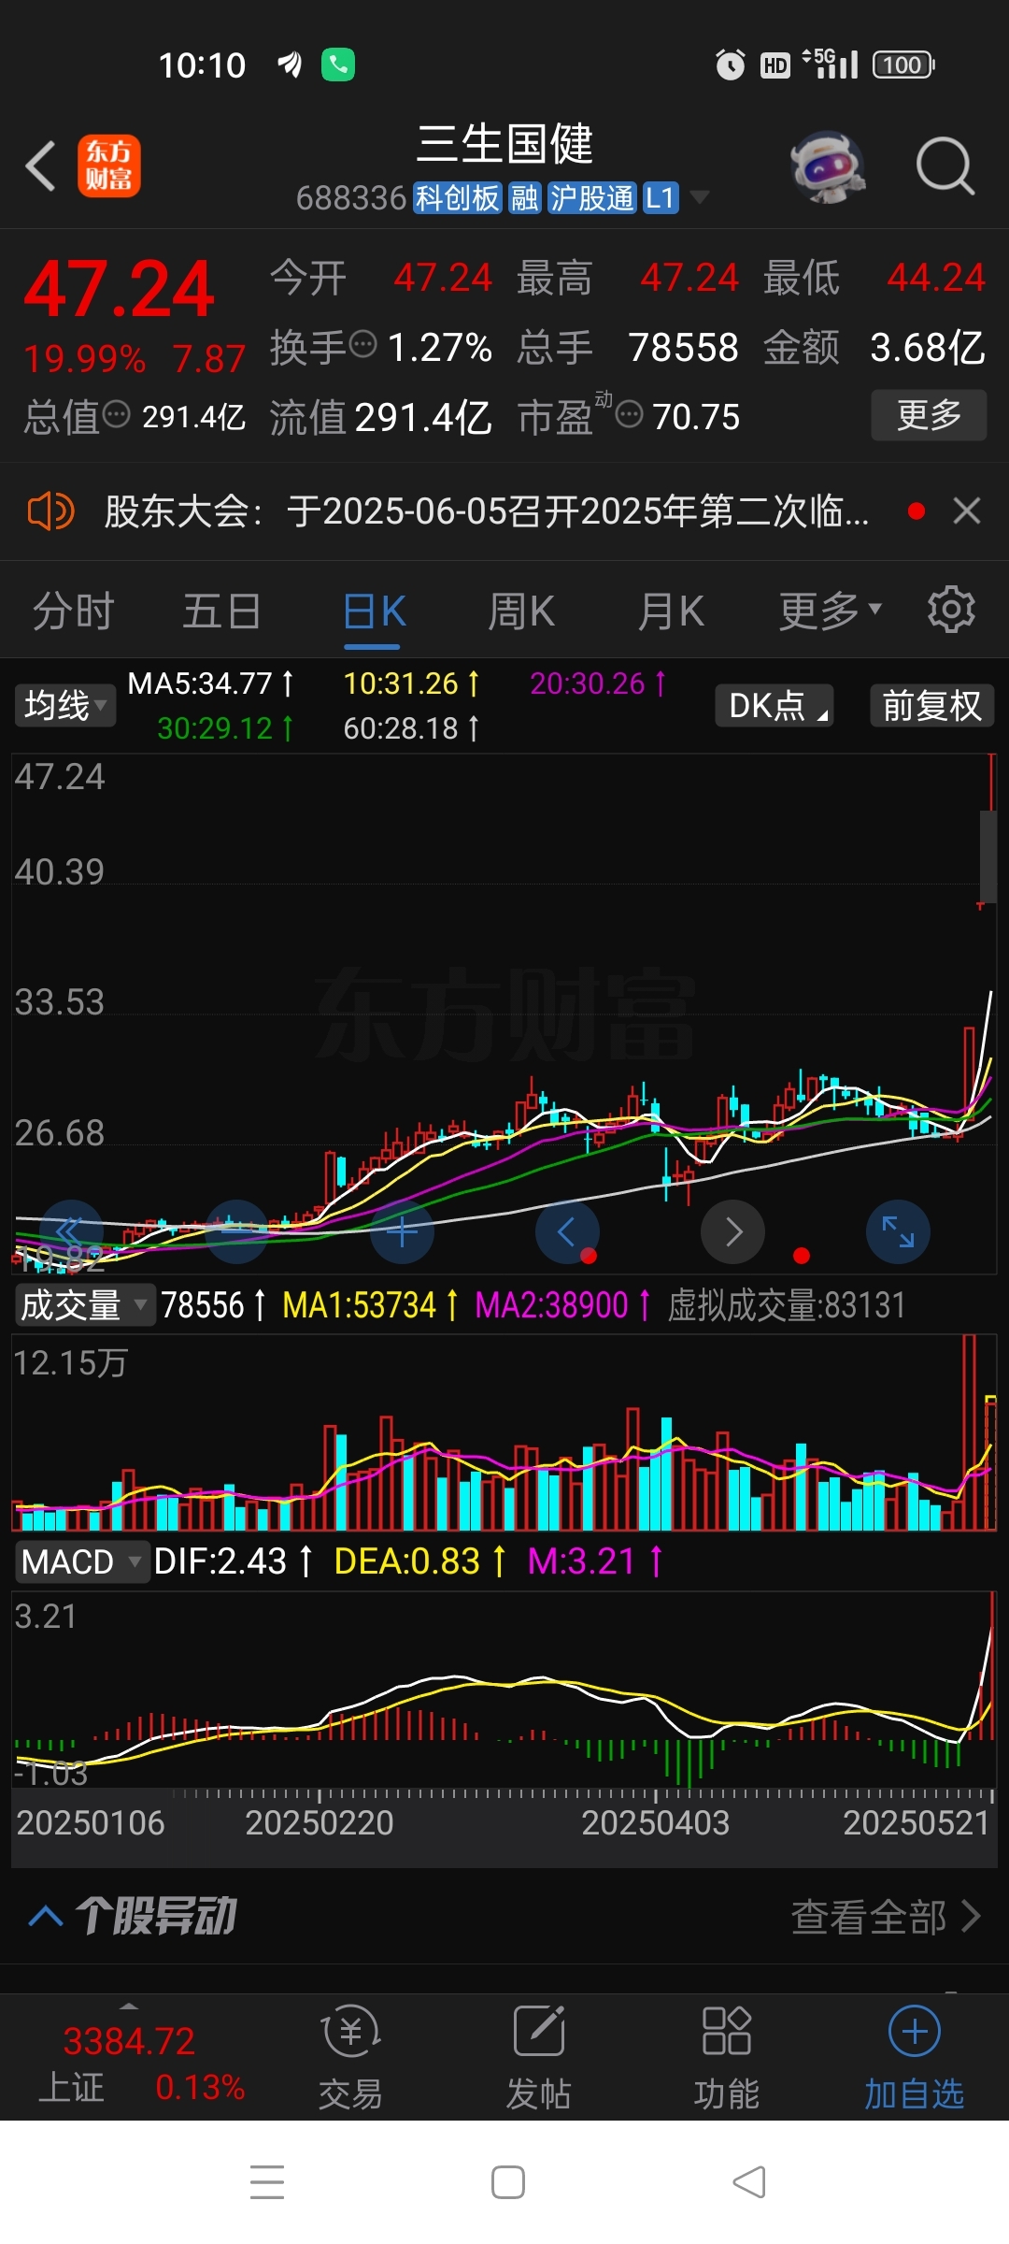Close the shareholder meeting notice

tap(967, 511)
